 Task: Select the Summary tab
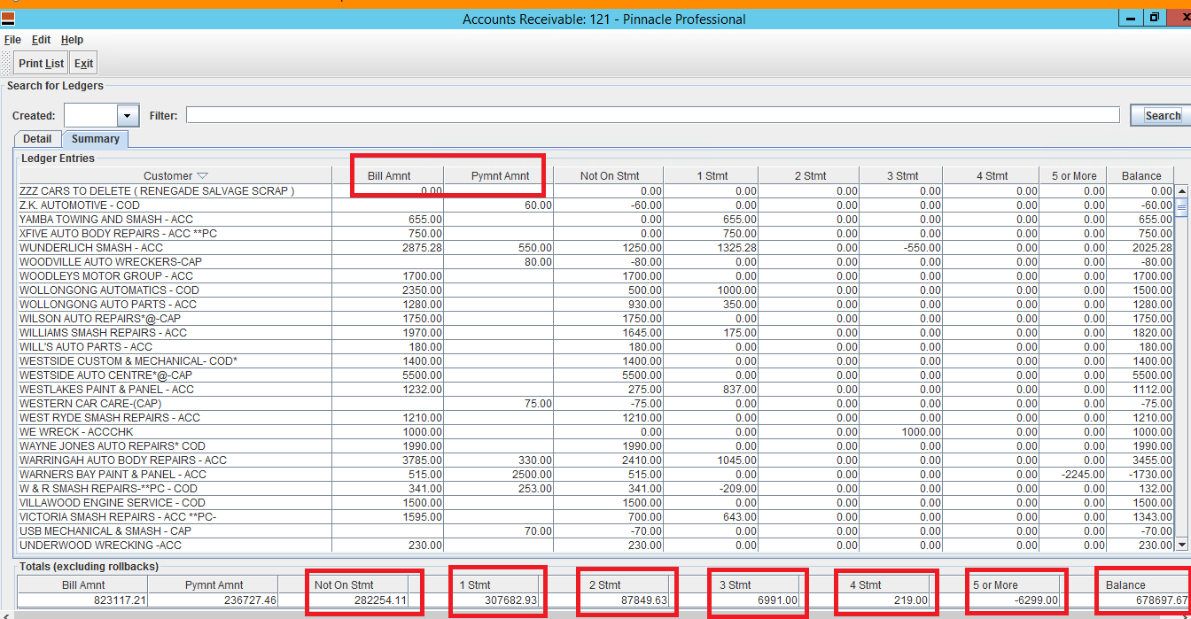(x=95, y=139)
